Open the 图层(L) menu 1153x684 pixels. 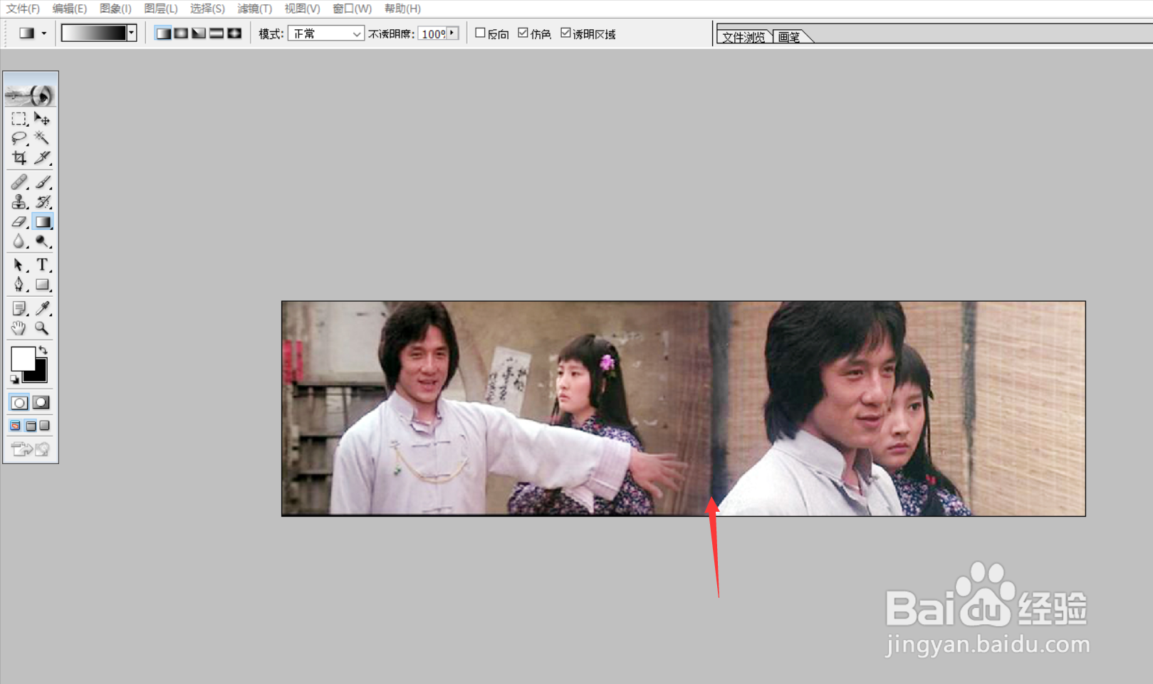coord(161,9)
